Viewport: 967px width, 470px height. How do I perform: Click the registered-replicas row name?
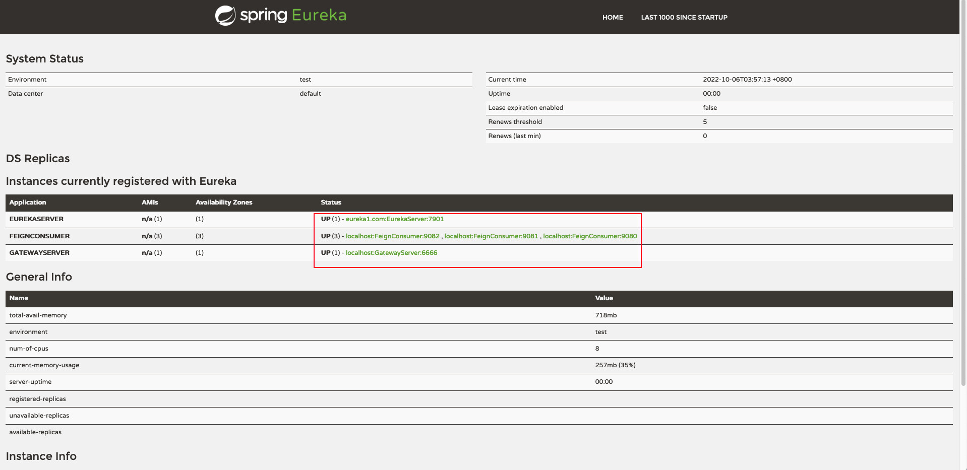click(37, 399)
